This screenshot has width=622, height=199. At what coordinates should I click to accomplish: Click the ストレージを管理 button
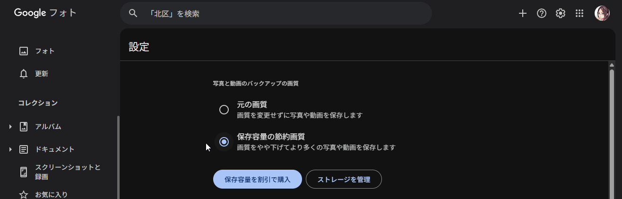pos(344,180)
